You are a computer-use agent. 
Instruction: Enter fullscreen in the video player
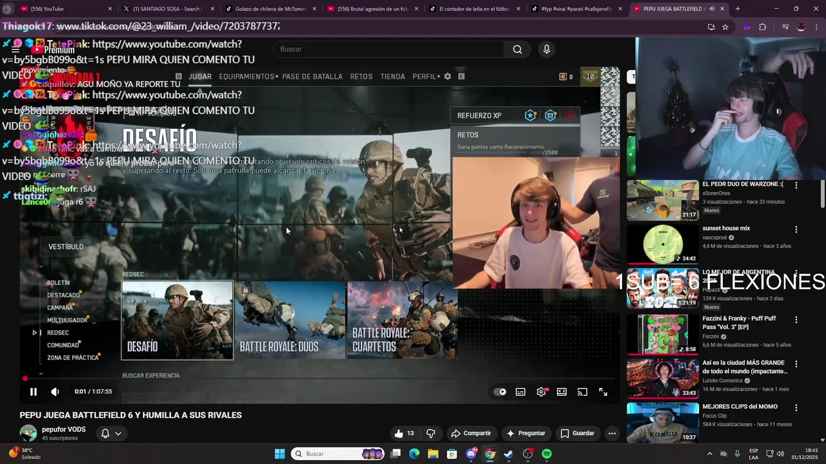pyautogui.click(x=603, y=392)
